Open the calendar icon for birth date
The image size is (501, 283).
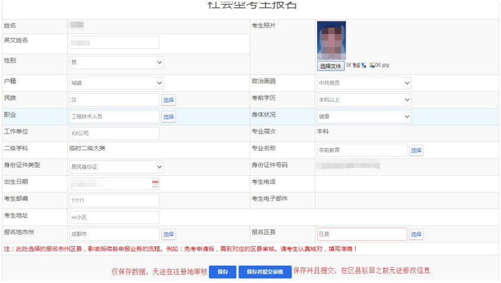155,184
